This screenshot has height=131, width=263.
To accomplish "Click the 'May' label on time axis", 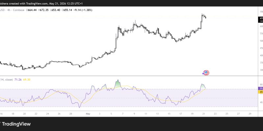I will pyautogui.click(x=88, y=114).
